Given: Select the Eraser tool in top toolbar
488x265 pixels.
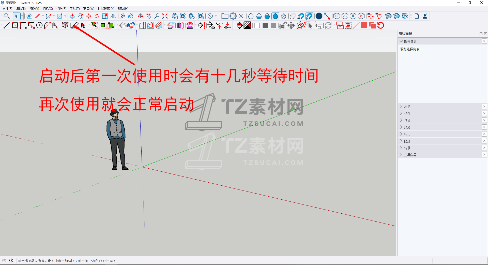Looking at the screenshot, I should (29, 16).
